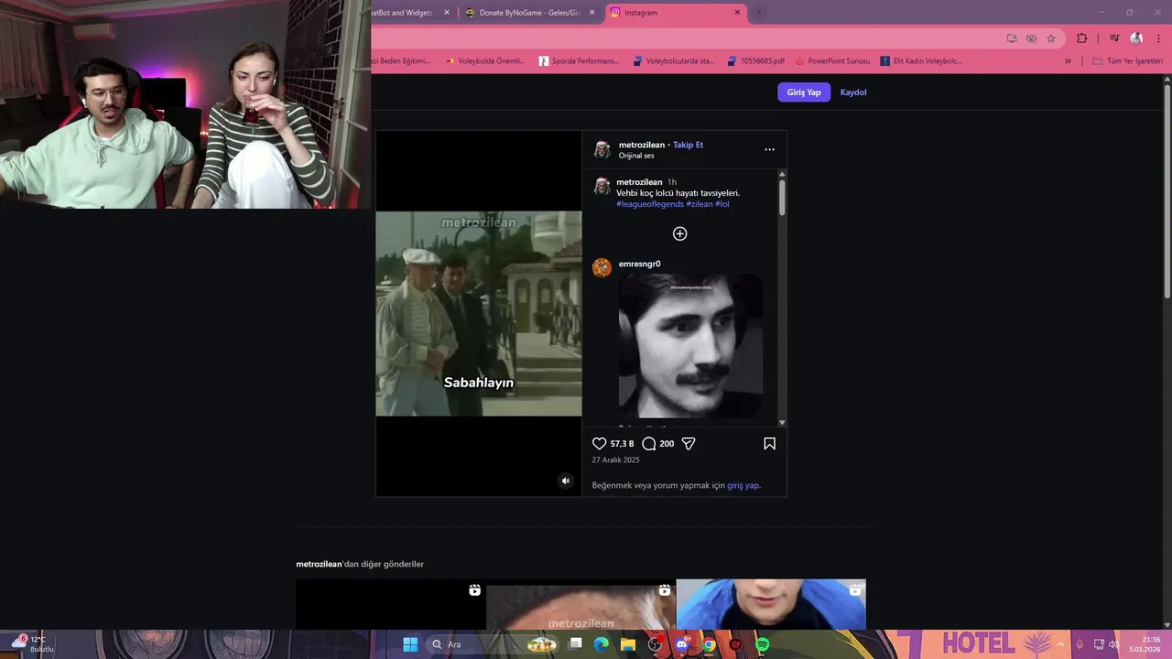
Task: Open the Chrome extensions puzzle icon
Action: (x=1081, y=38)
